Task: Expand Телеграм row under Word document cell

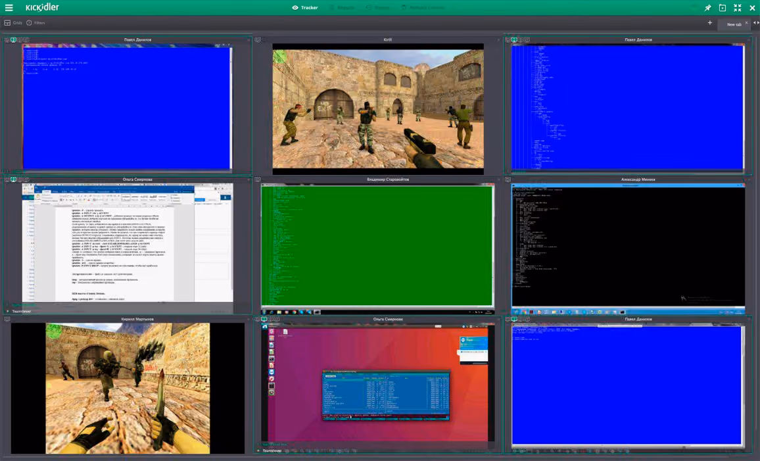Action: click(x=20, y=311)
